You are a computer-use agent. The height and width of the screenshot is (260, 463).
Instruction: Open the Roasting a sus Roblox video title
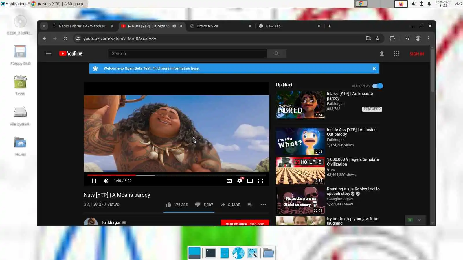[353, 191]
